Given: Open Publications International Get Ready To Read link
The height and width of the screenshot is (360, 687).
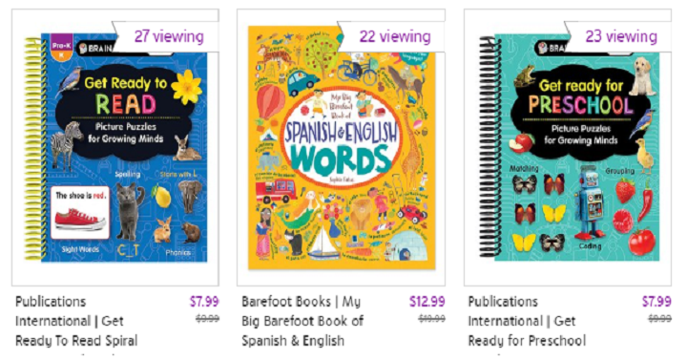Looking at the screenshot, I should pyautogui.click(x=76, y=321).
